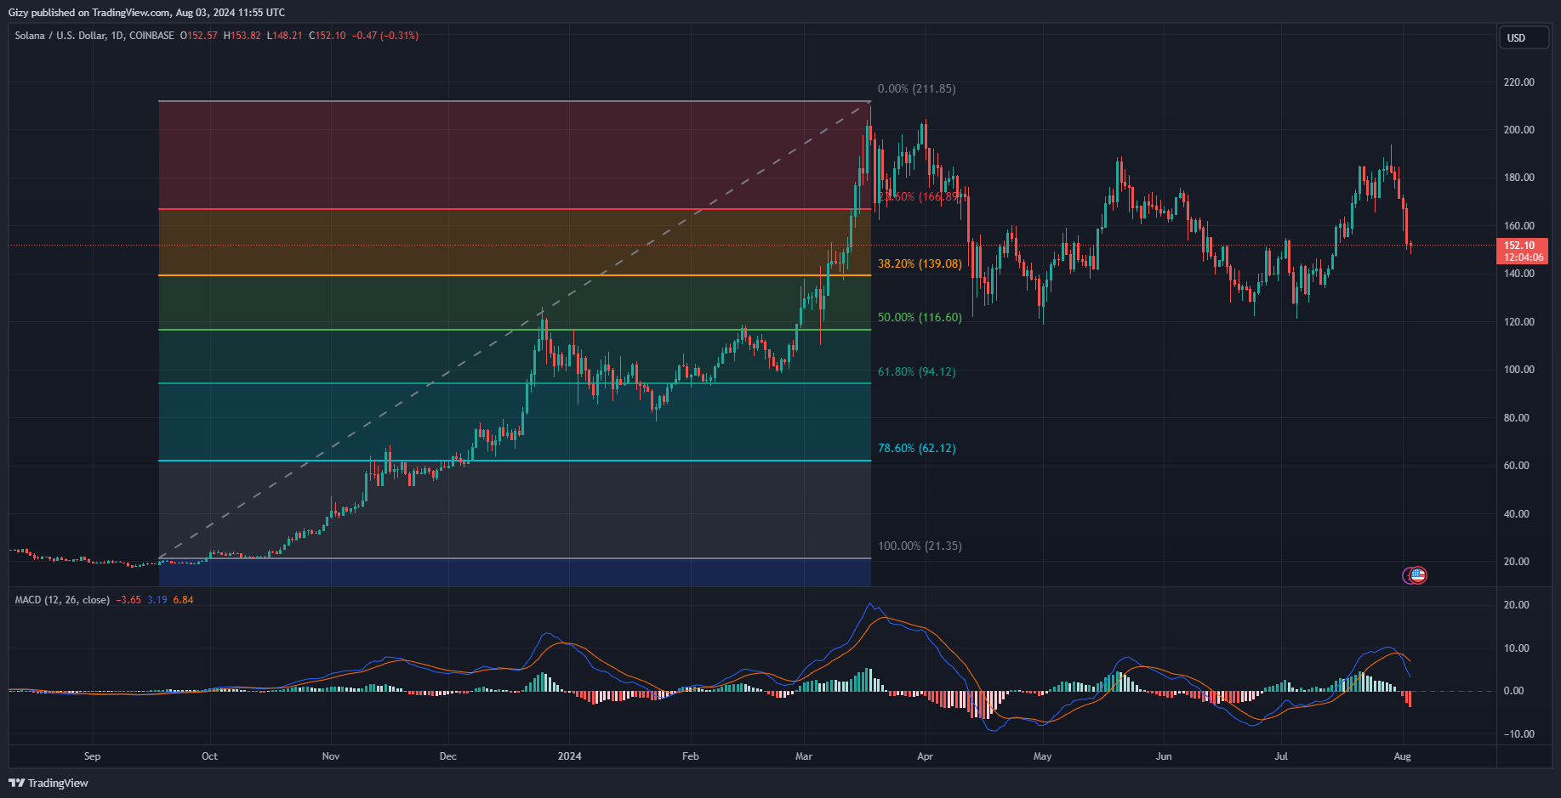Click the Jun label on the time axis

[x=1164, y=756]
